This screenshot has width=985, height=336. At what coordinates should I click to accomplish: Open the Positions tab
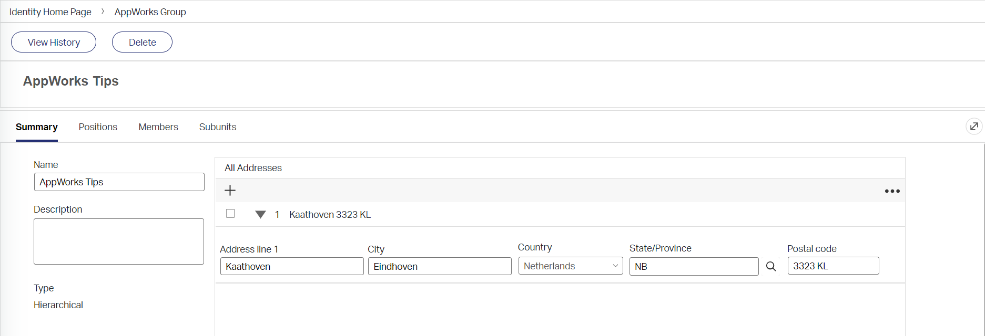pos(98,127)
